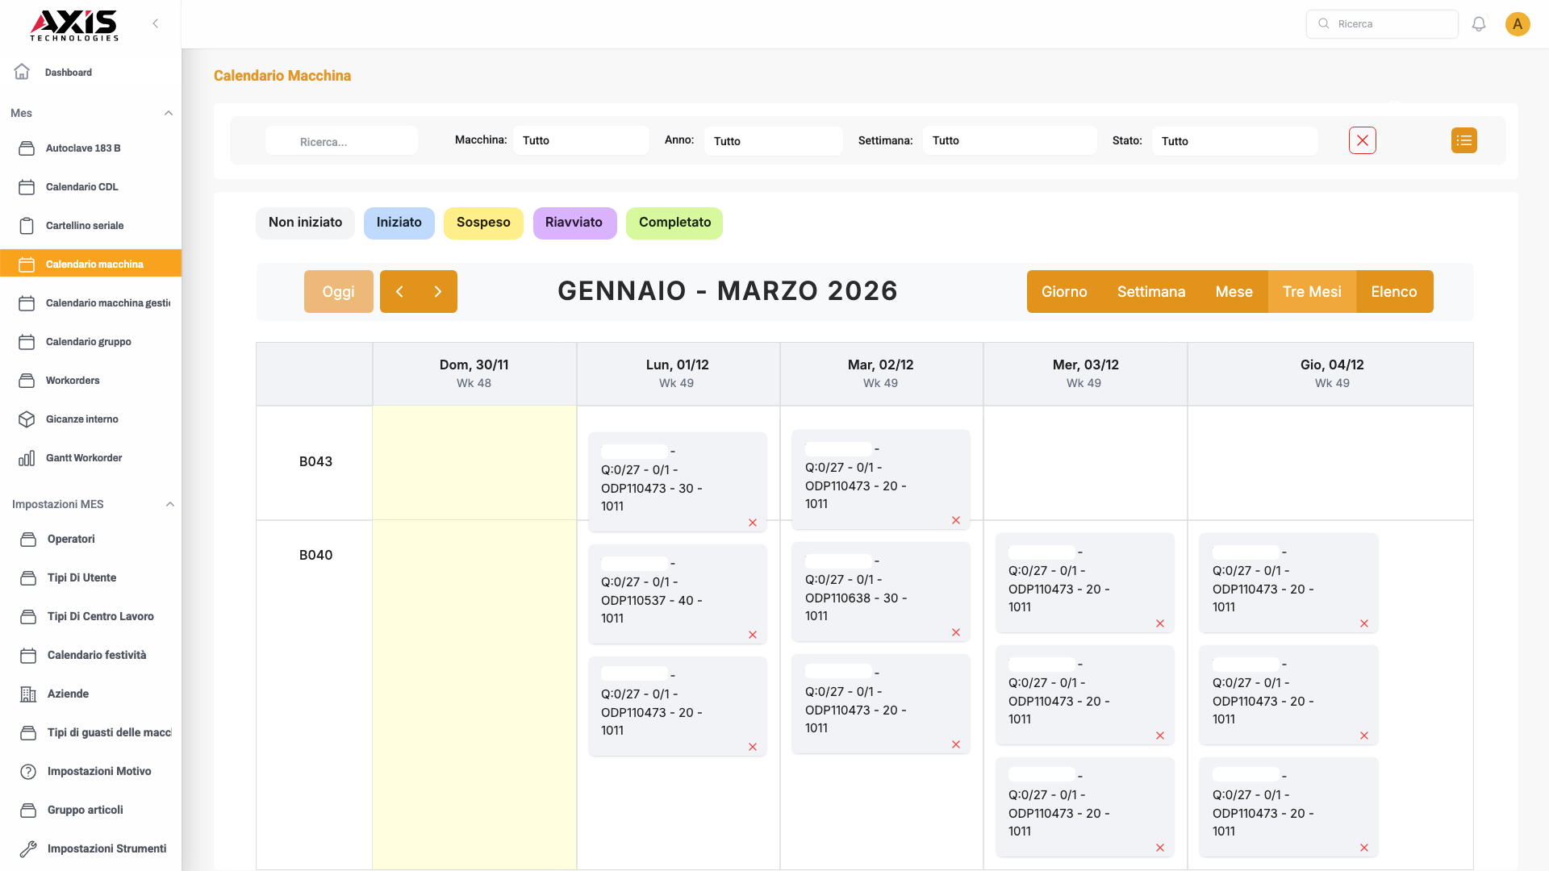Open the Settimana dropdown
Viewport: 1549px width, 871px height.
pos(1008,140)
